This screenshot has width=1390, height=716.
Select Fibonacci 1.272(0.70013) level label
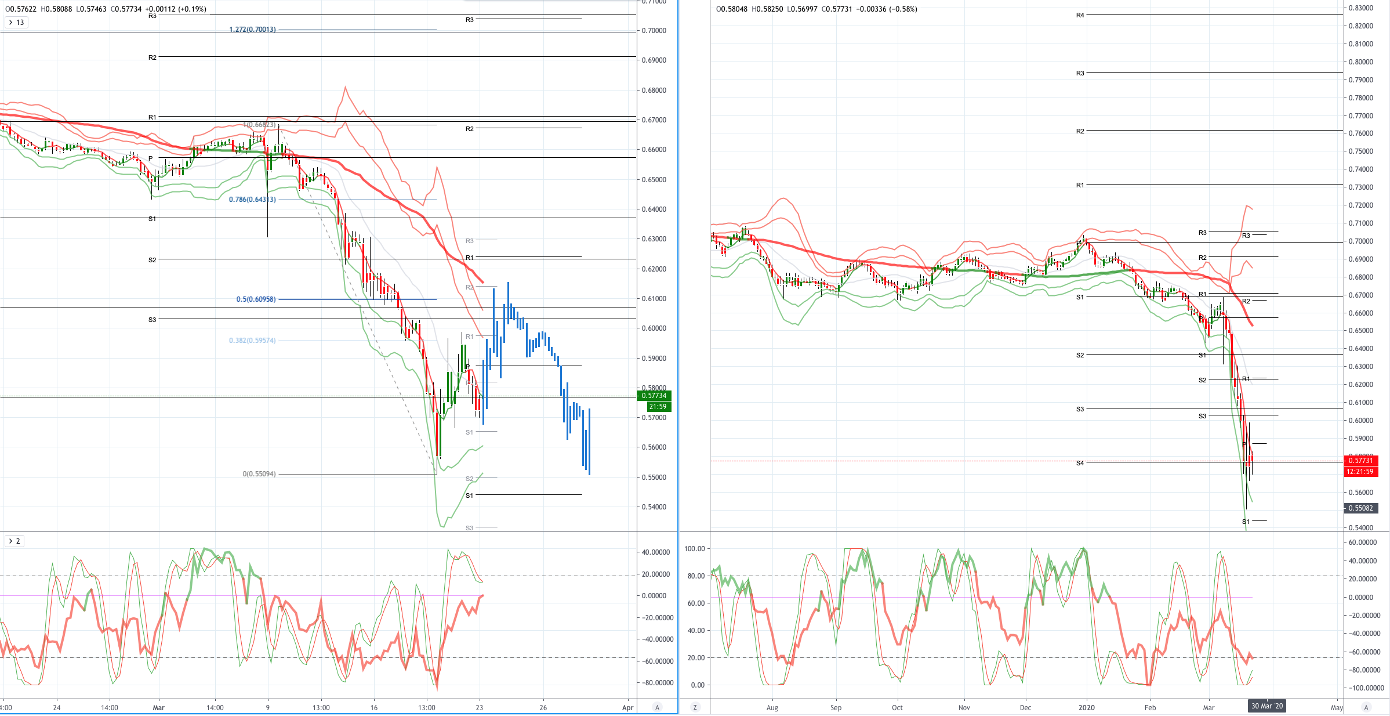tap(252, 30)
